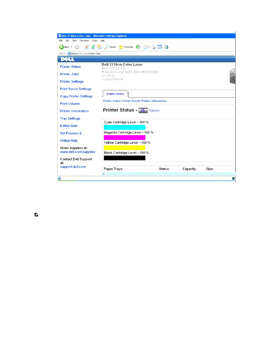The image size is (267, 345).
Task: Click the Back navigation button
Action: 64,47
